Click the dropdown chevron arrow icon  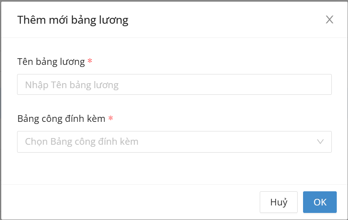pos(321,142)
